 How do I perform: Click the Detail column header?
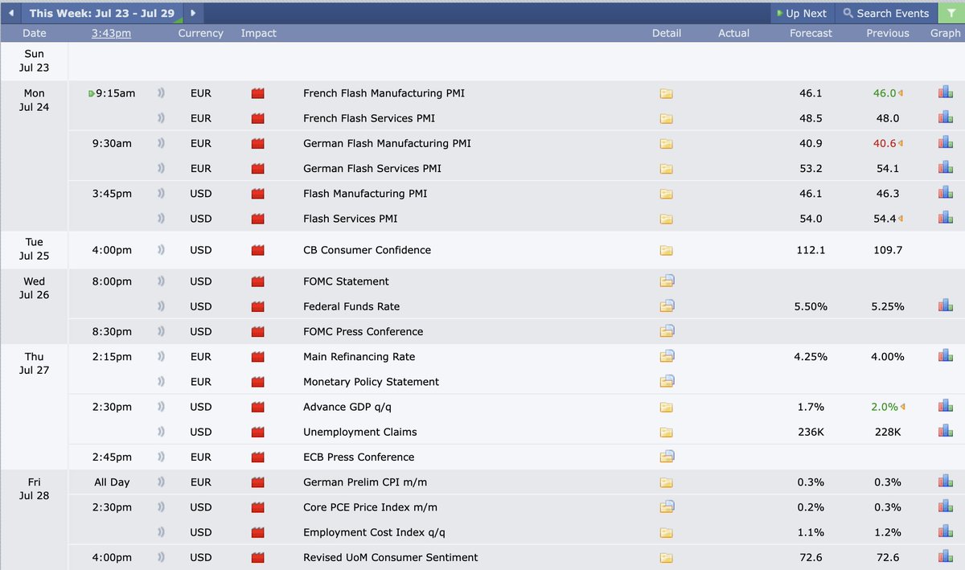point(667,33)
